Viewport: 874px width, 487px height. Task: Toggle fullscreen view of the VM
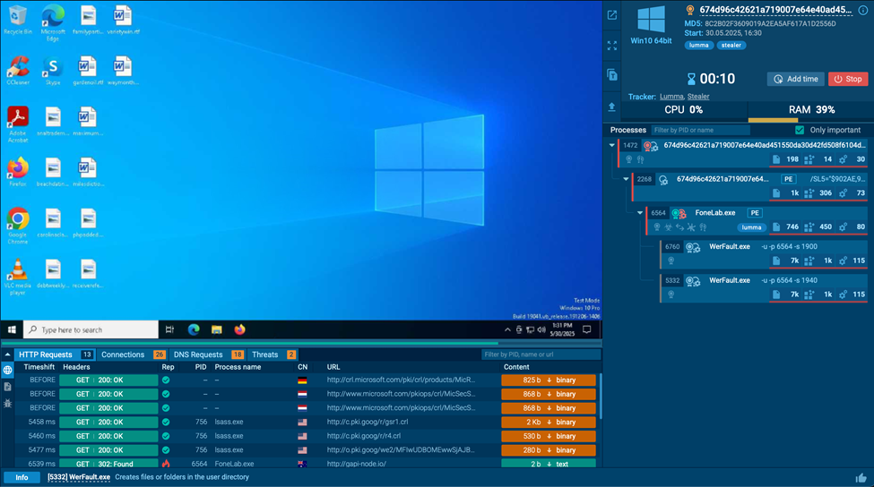[612, 46]
